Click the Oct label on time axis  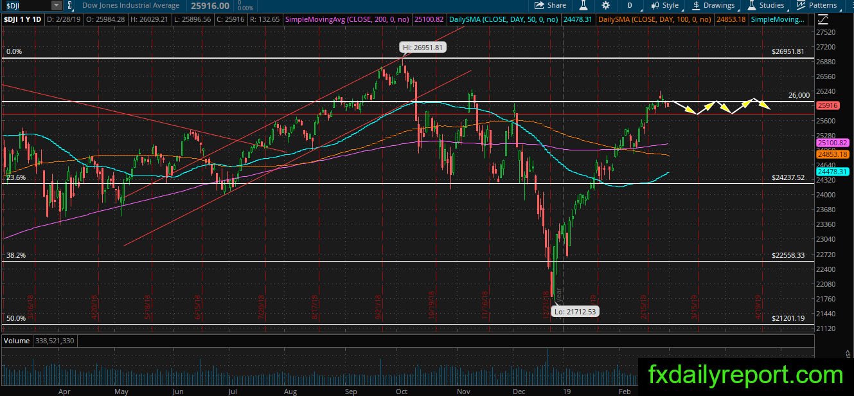pyautogui.click(x=402, y=391)
